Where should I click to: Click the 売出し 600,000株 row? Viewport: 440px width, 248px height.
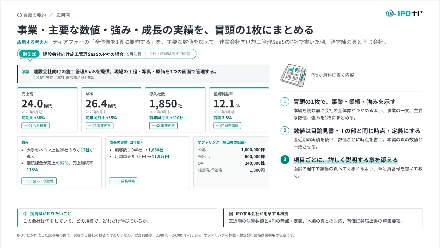231,157
